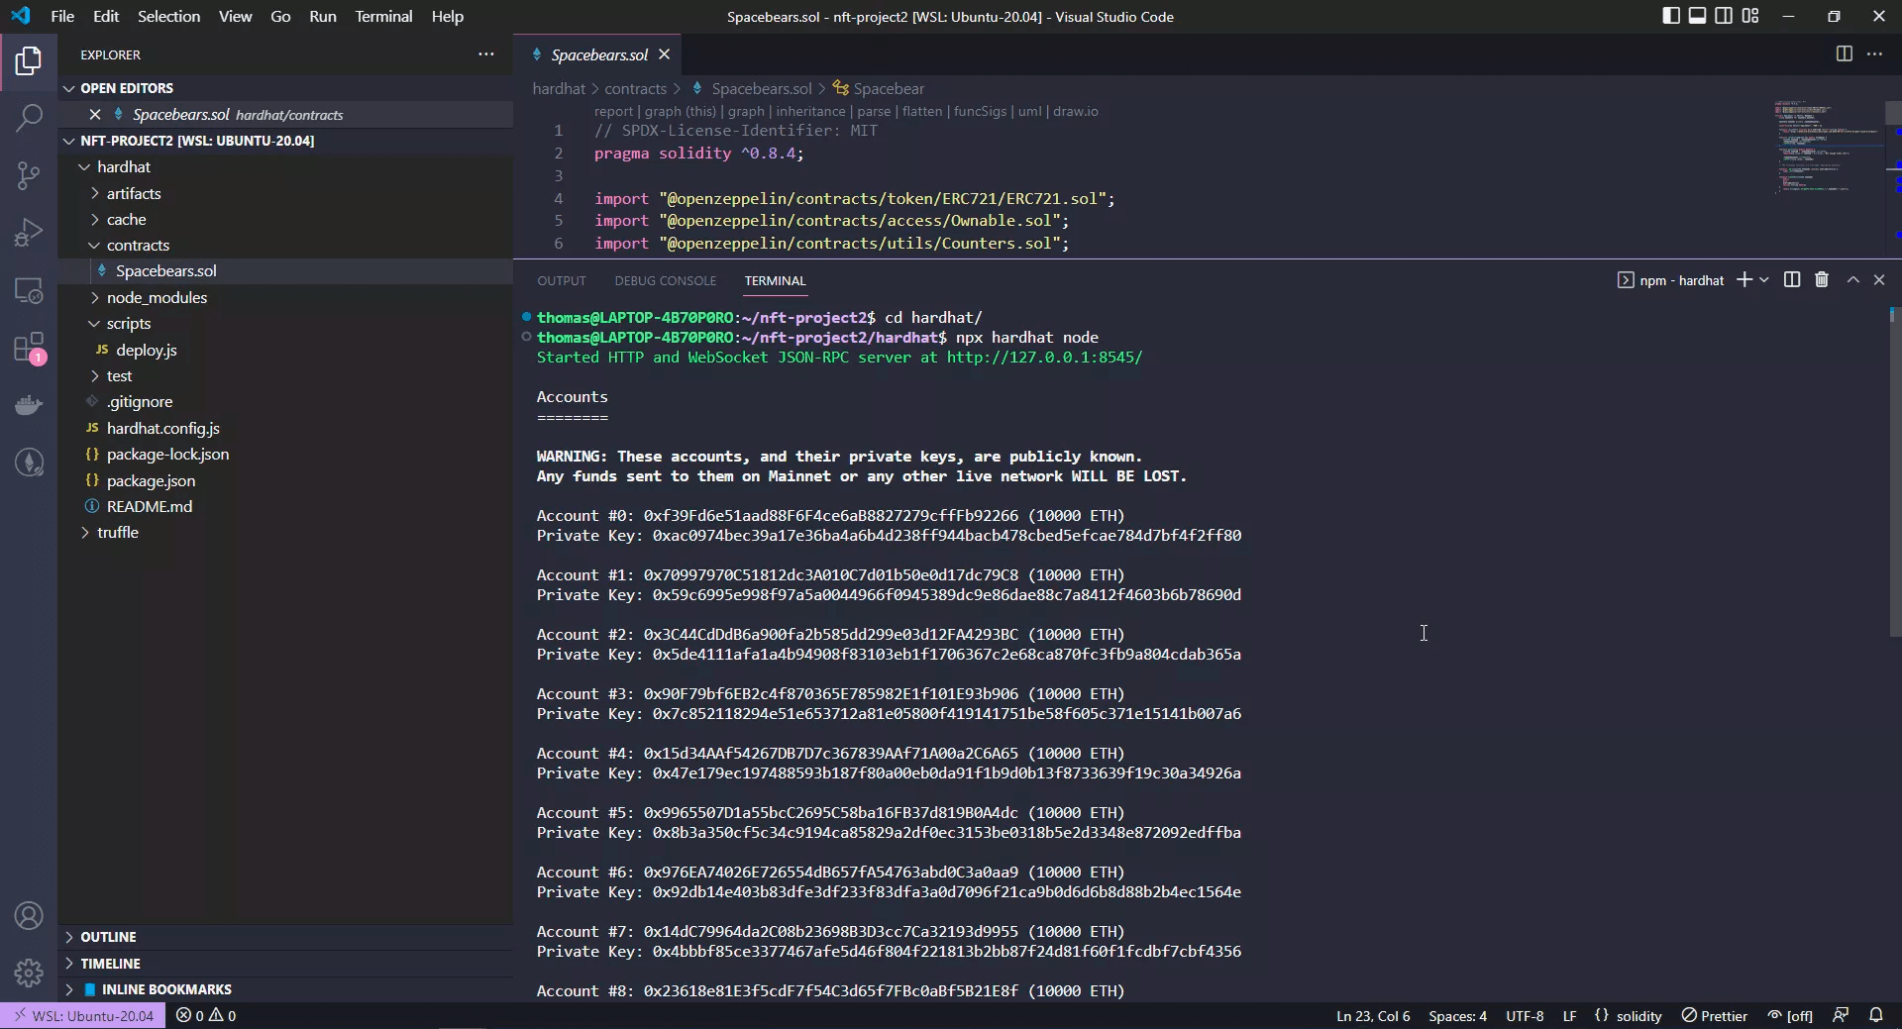
Task: Toggle the bottom panel layout icon
Action: [x=1697, y=16]
